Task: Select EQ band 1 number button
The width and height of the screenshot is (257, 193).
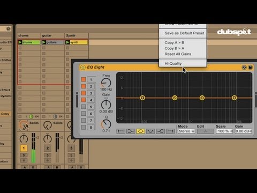Action: click(x=91, y=79)
